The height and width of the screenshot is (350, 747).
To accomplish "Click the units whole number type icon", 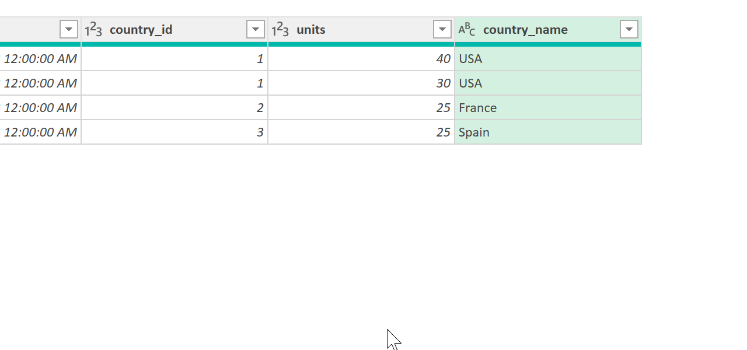I will pos(280,30).
